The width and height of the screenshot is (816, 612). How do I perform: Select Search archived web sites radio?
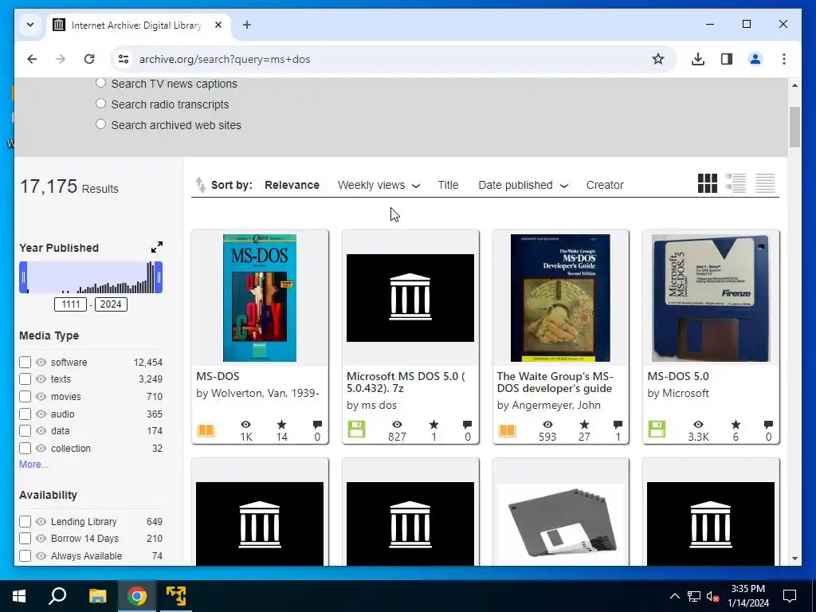[x=101, y=124]
